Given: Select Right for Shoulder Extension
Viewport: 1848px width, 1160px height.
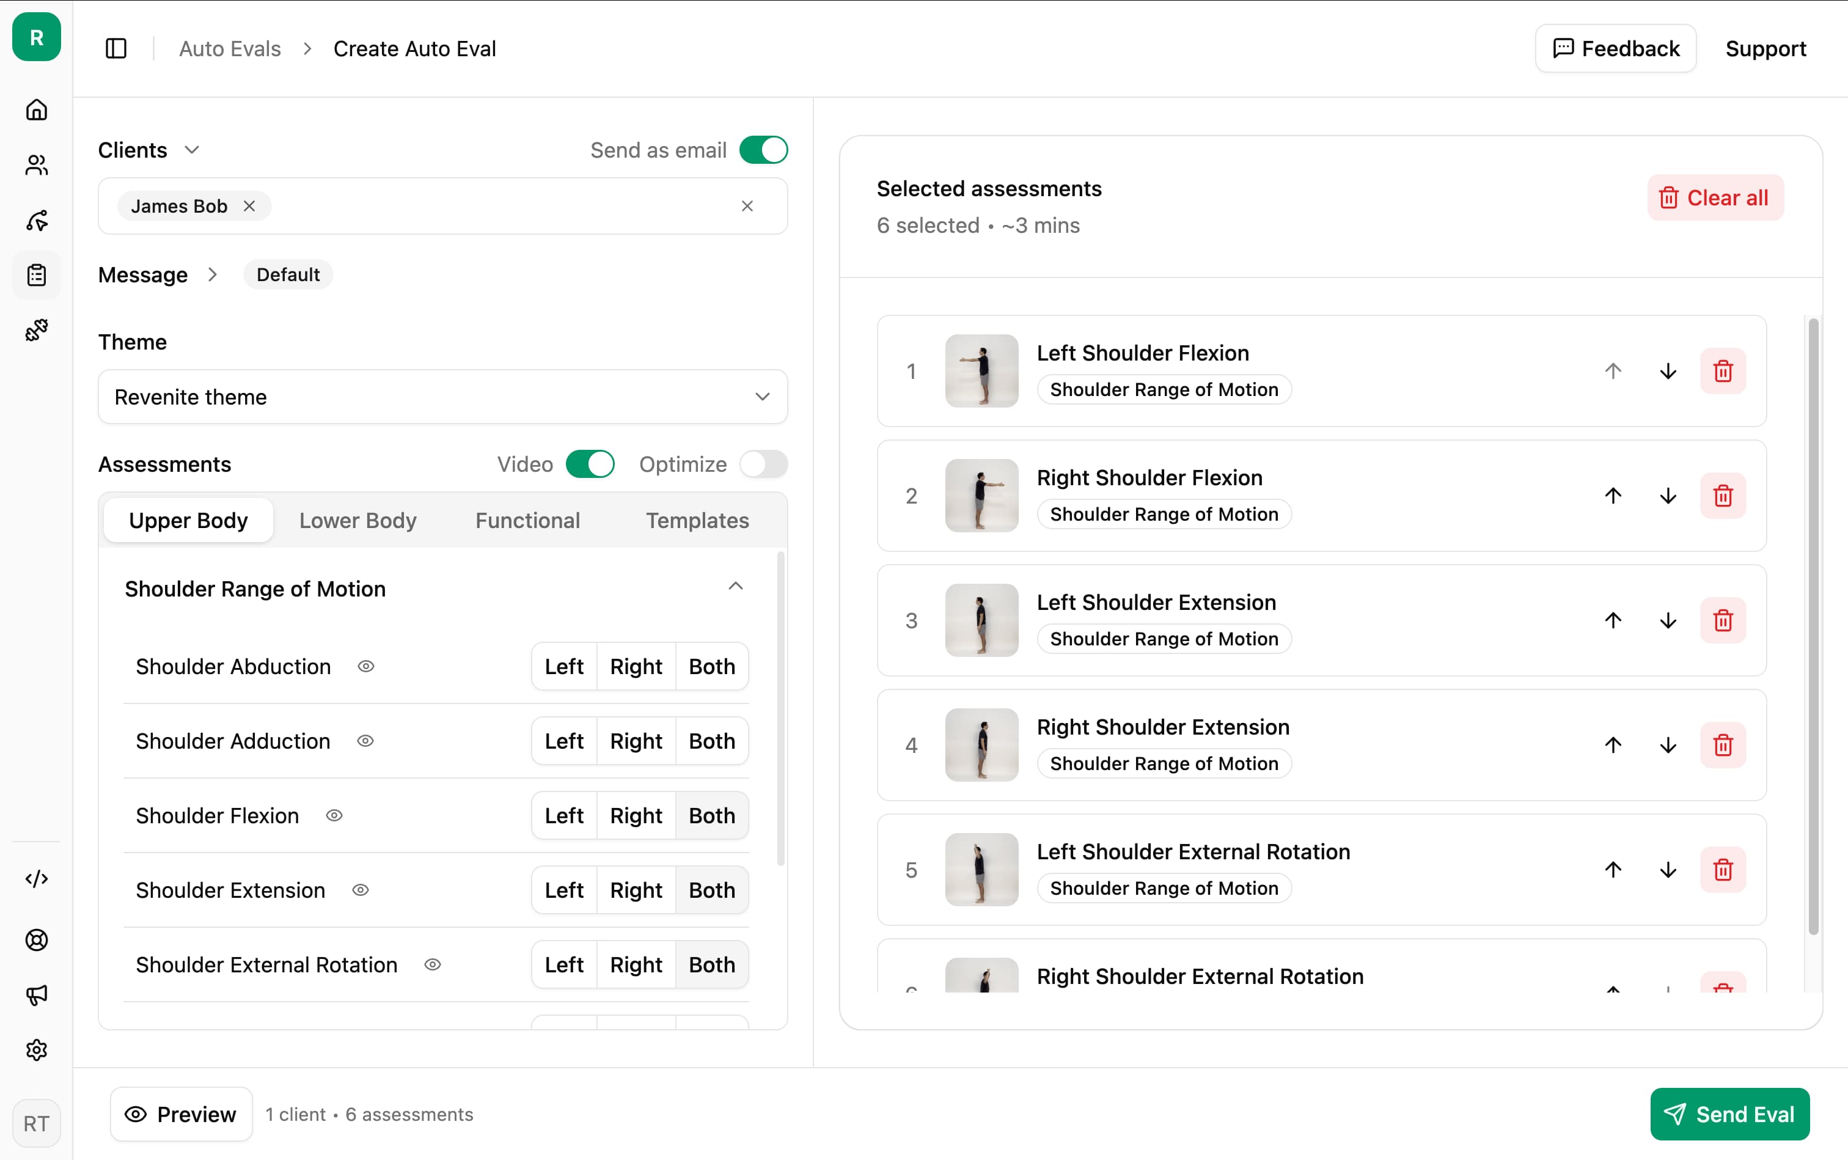Looking at the screenshot, I should click(636, 890).
